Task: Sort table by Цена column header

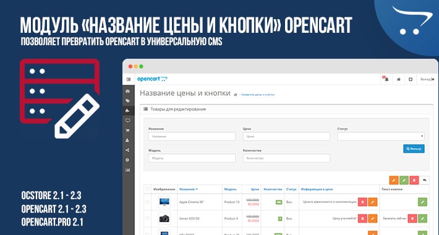Action: point(255,189)
